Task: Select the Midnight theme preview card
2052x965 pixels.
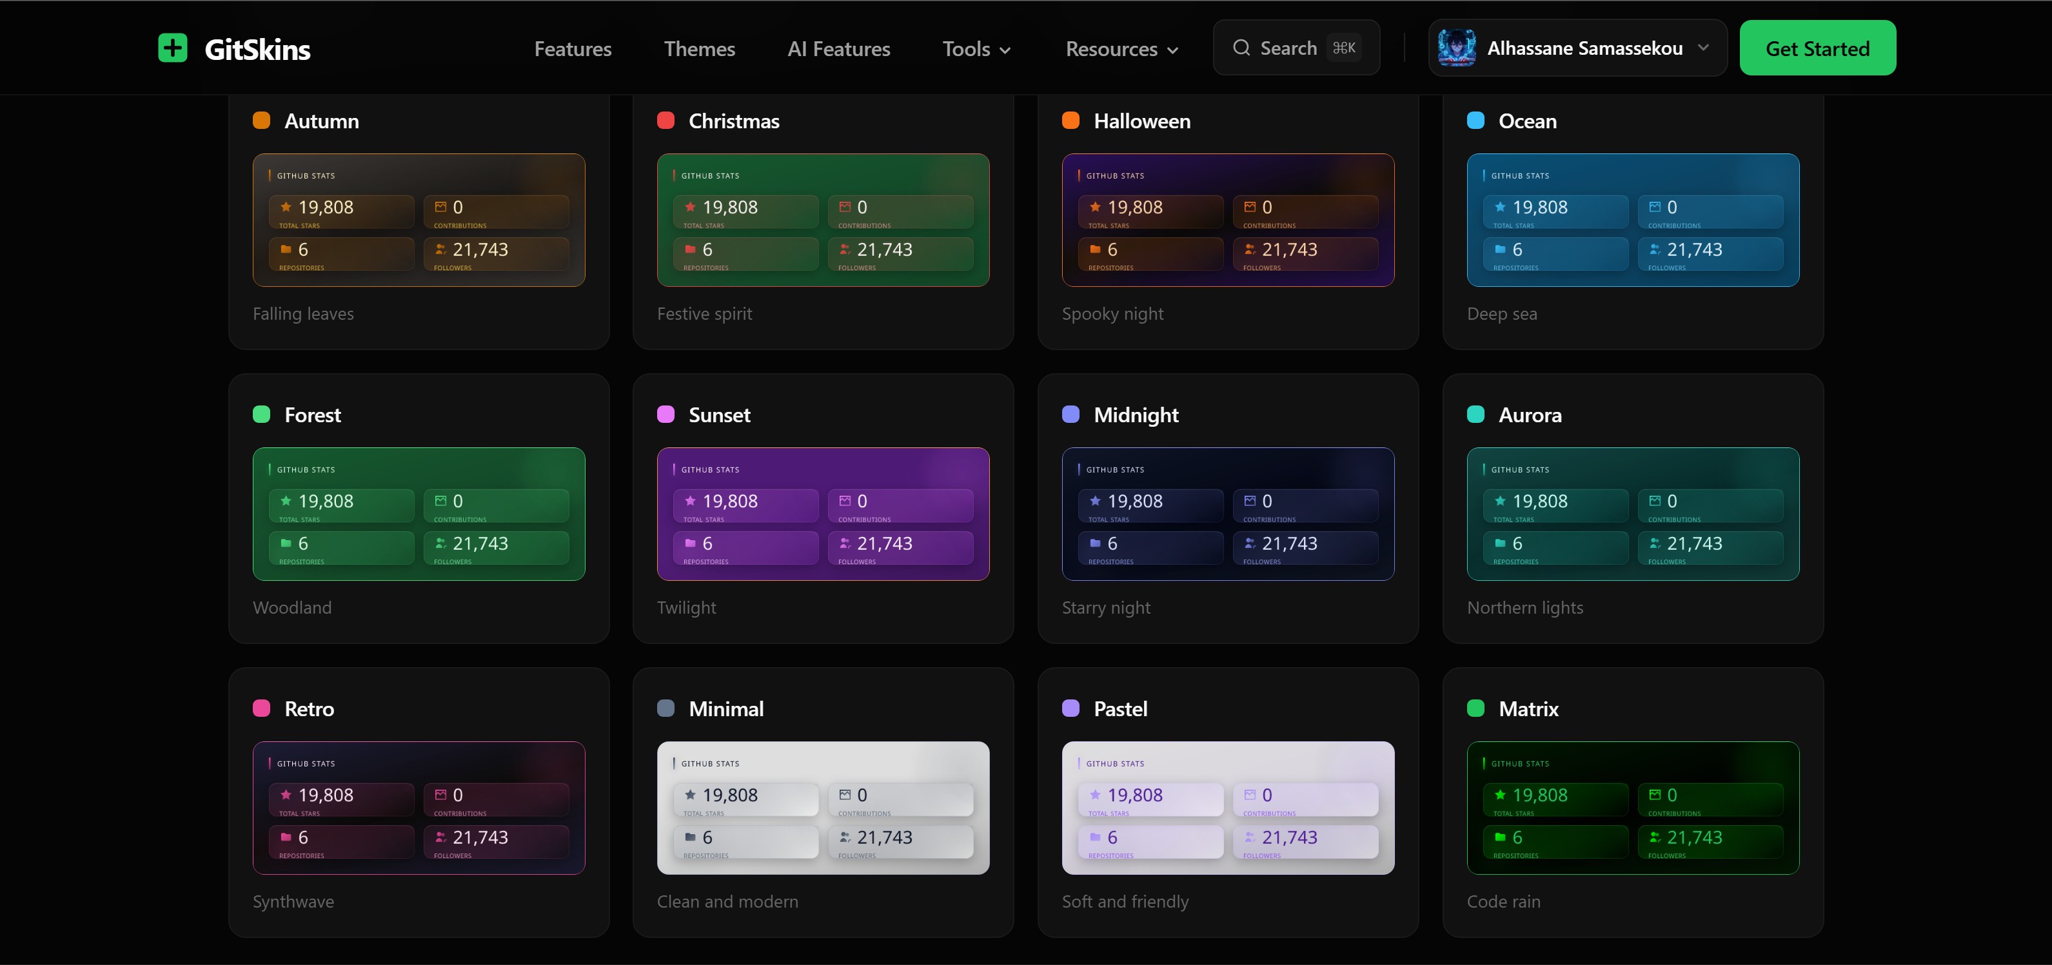Action: coord(1228,514)
